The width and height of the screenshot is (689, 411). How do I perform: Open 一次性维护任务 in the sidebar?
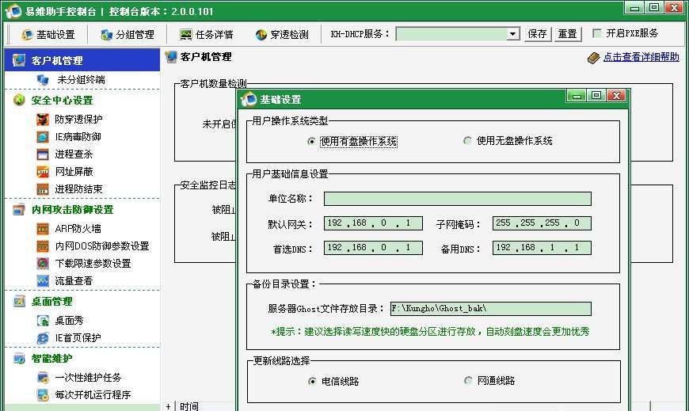pos(88,378)
